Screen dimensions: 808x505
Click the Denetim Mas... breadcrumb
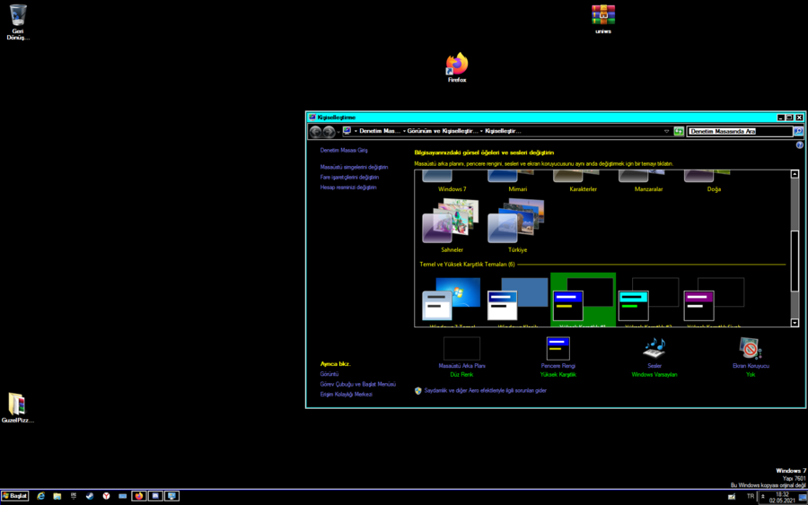coord(379,131)
